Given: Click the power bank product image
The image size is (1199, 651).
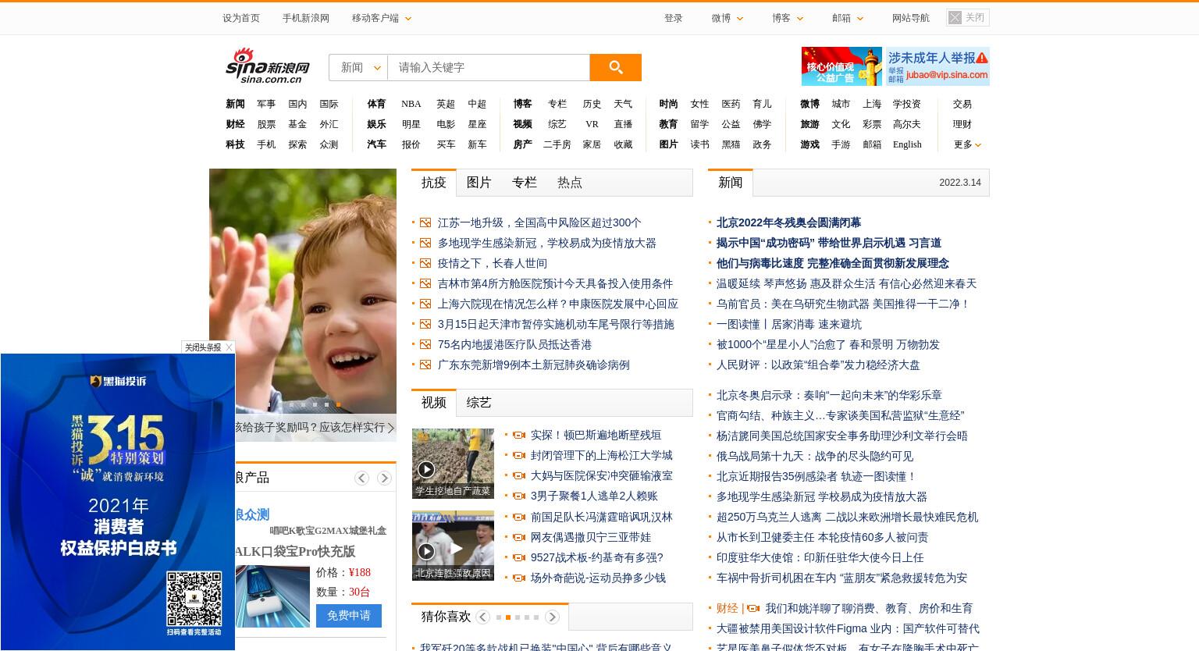Looking at the screenshot, I should pyautogui.click(x=273, y=596).
